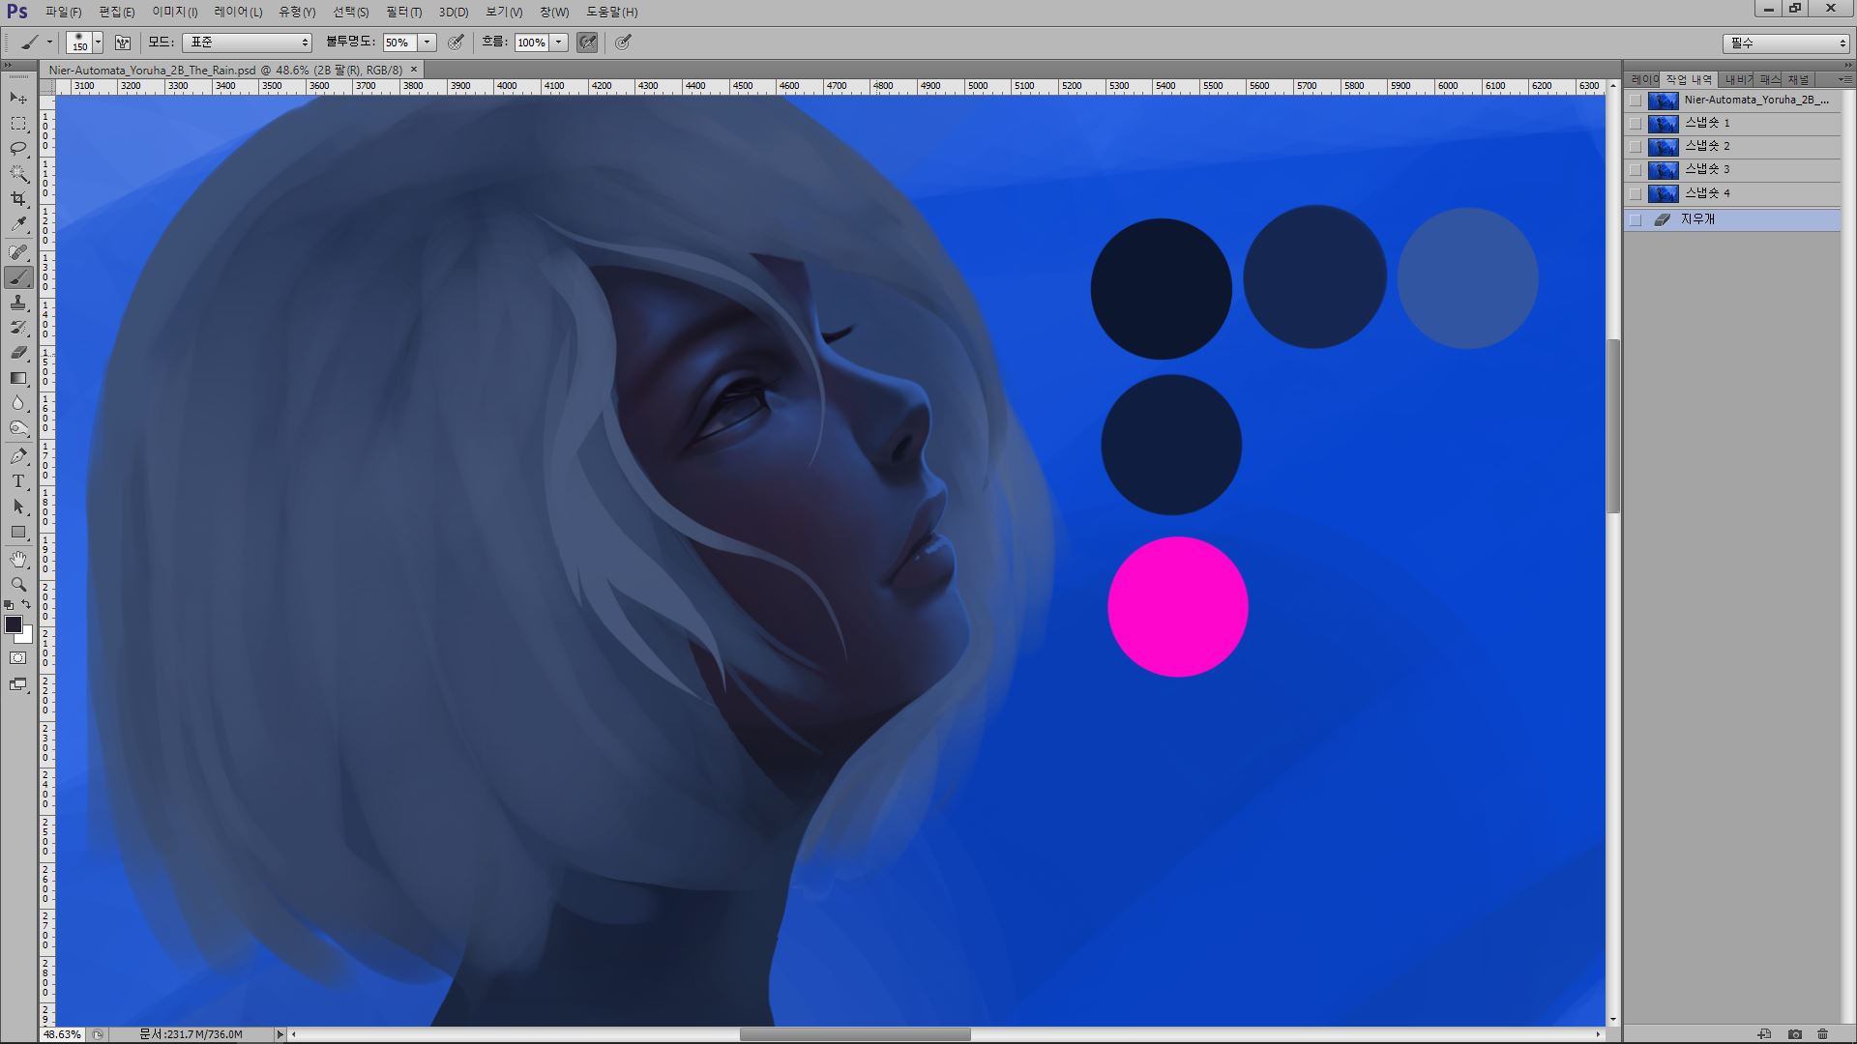Set history brush source for 스냅숏 1
1857x1044 pixels.
tap(1636, 123)
